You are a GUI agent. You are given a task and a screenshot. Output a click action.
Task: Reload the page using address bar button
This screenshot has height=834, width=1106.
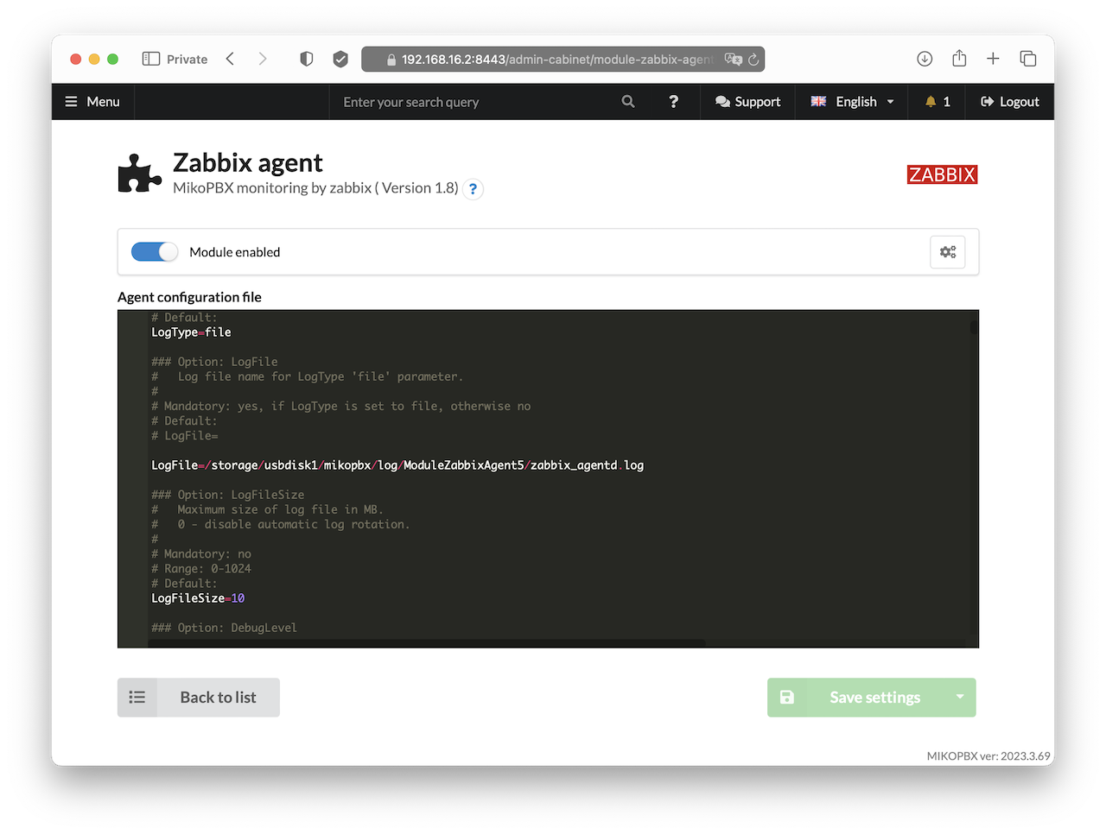pyautogui.click(x=753, y=60)
